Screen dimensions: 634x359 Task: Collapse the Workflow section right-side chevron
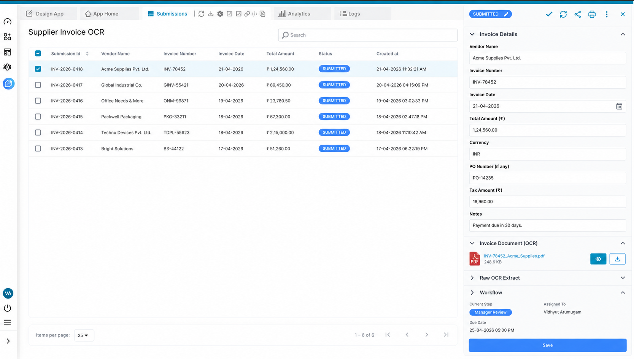click(x=623, y=293)
